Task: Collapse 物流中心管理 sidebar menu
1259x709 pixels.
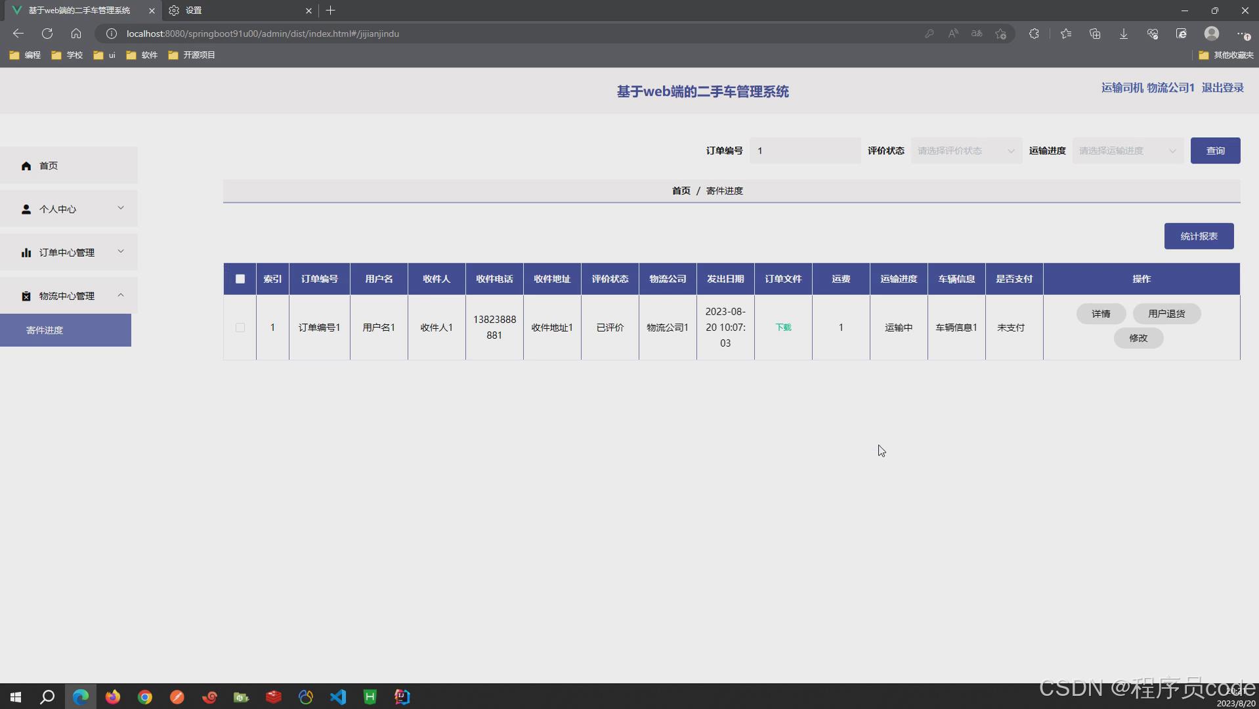Action: pos(69,295)
